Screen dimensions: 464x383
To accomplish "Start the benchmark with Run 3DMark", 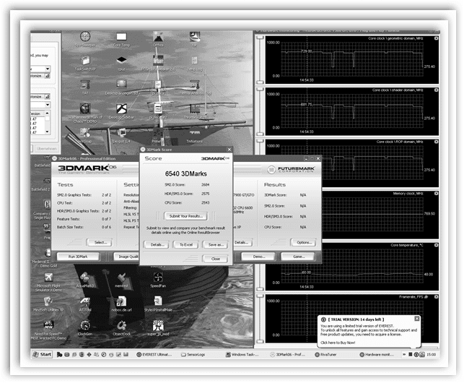I will pyautogui.click(x=78, y=257).
